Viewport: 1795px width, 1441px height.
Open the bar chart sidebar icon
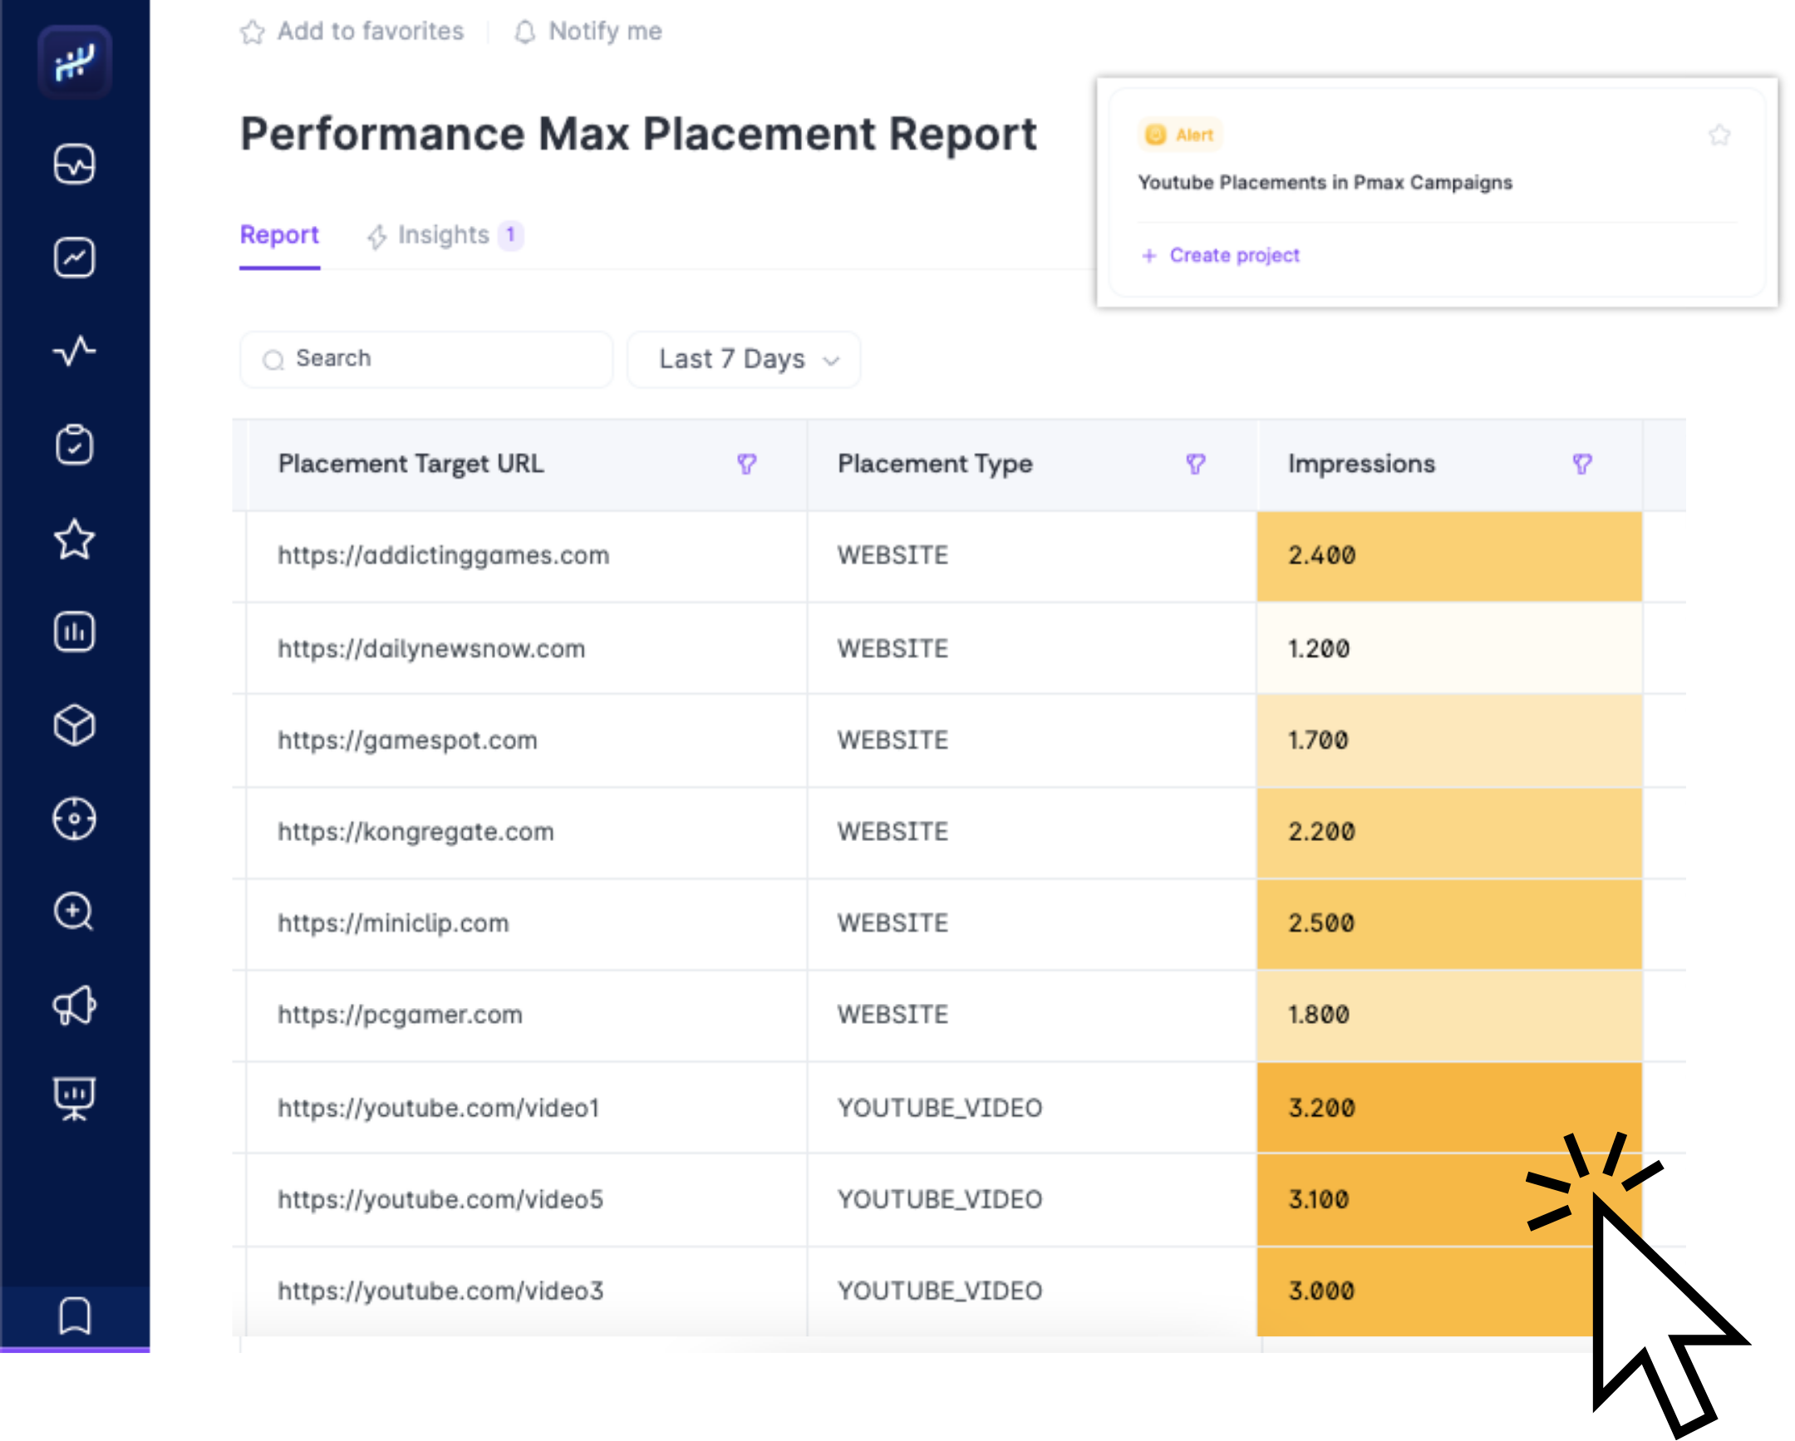click(x=75, y=632)
